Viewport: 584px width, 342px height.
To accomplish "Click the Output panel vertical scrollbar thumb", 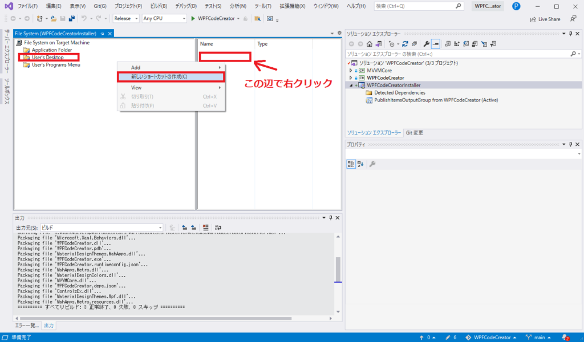I will 338,269.
